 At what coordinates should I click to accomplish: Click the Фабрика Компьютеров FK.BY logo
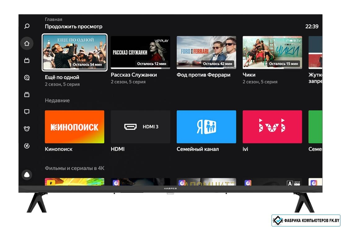pyautogui.click(x=306, y=220)
